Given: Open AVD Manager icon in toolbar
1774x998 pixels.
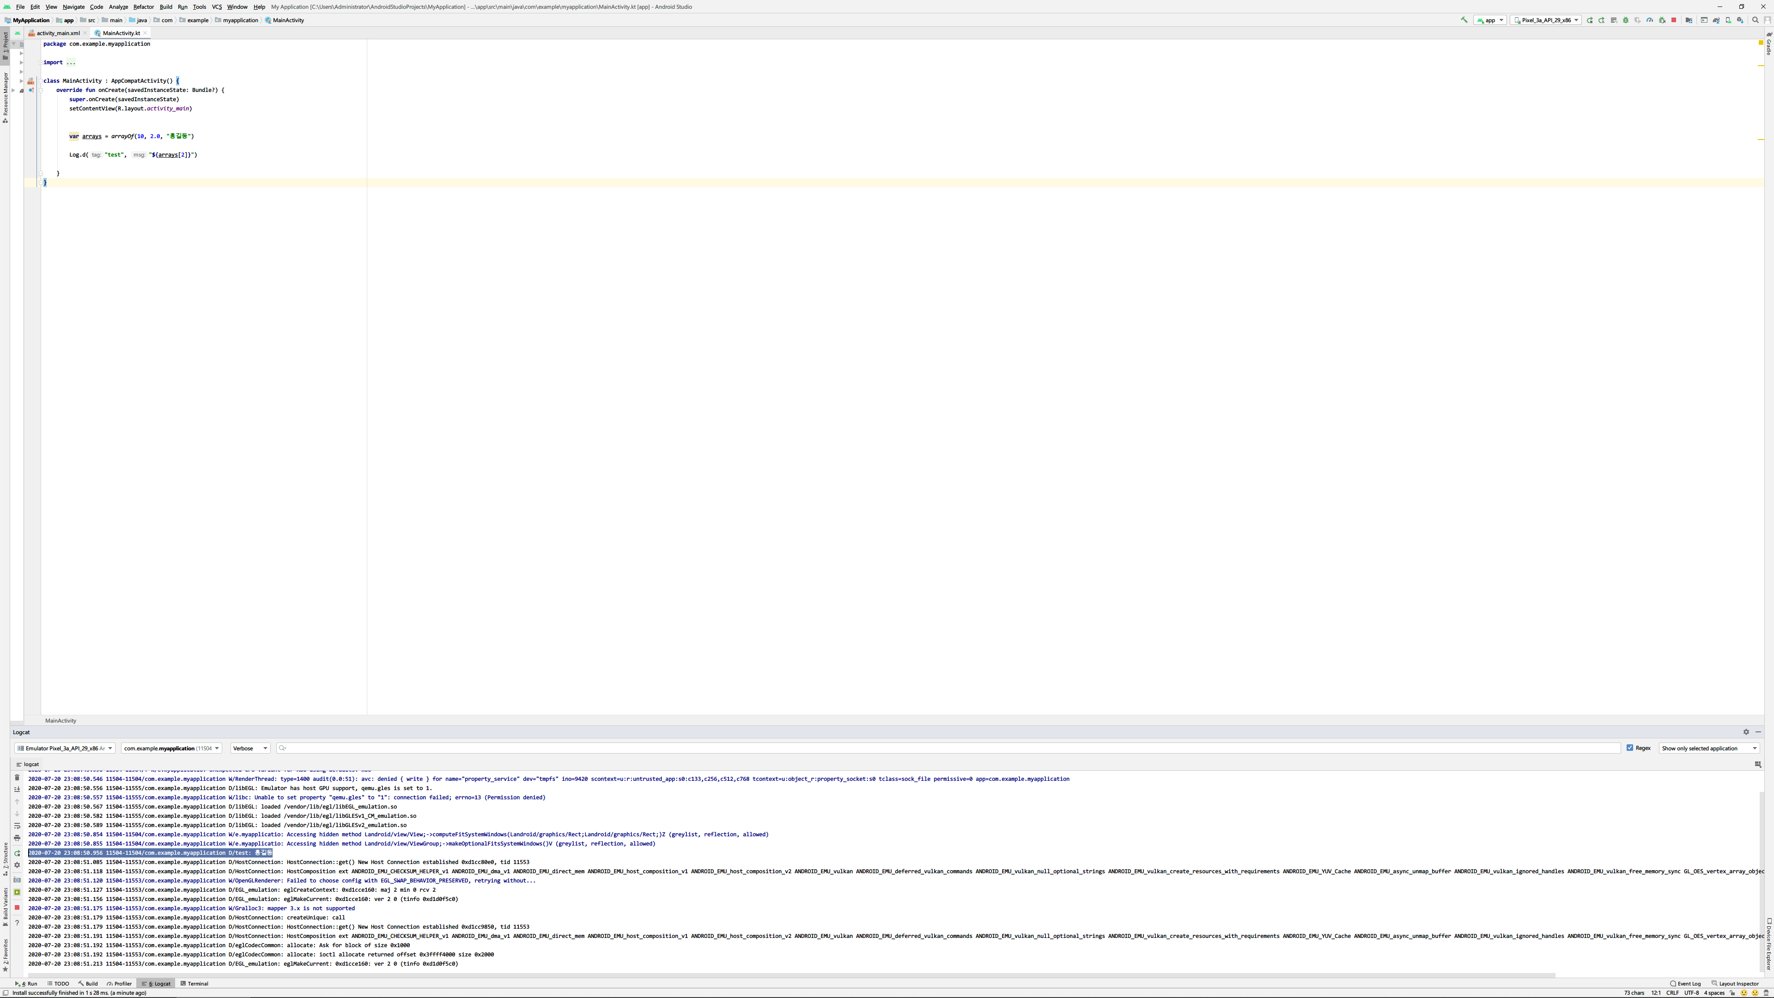Looking at the screenshot, I should pos(1729,21).
